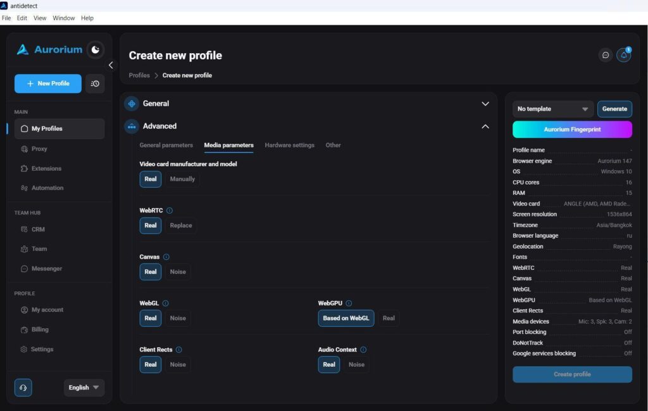This screenshot has width=648, height=411.
Task: Open the View menu
Action: click(x=40, y=18)
